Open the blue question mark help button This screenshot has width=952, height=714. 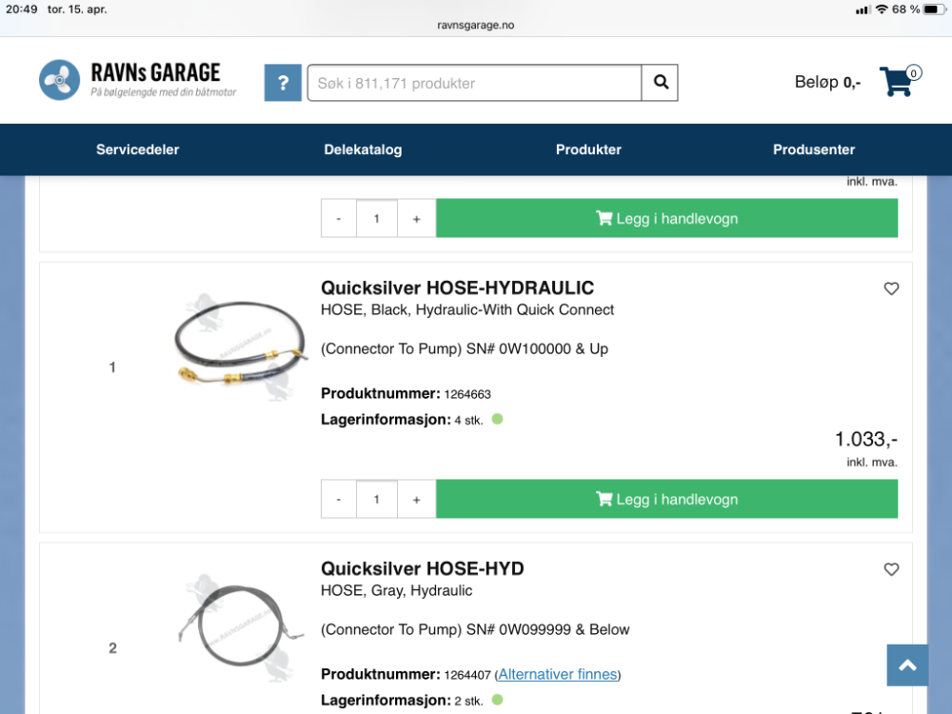coord(283,83)
